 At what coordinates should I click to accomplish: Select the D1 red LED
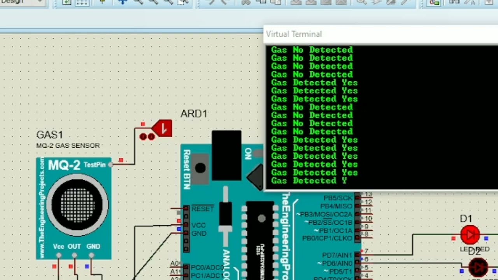[470, 235]
